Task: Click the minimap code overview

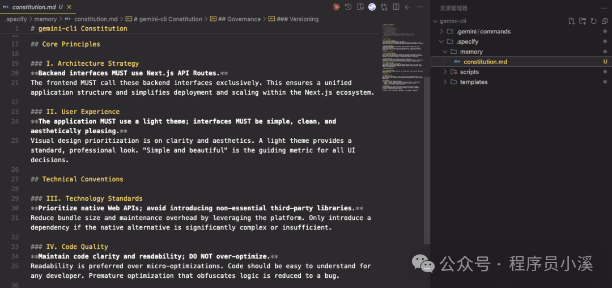Action: (x=402, y=57)
